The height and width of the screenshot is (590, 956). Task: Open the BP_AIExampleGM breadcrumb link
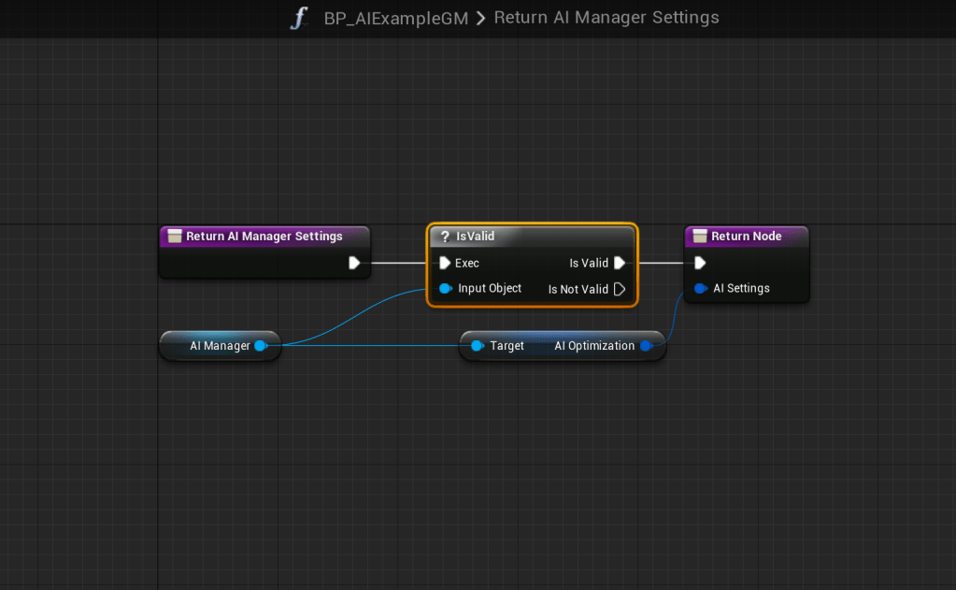tap(396, 18)
